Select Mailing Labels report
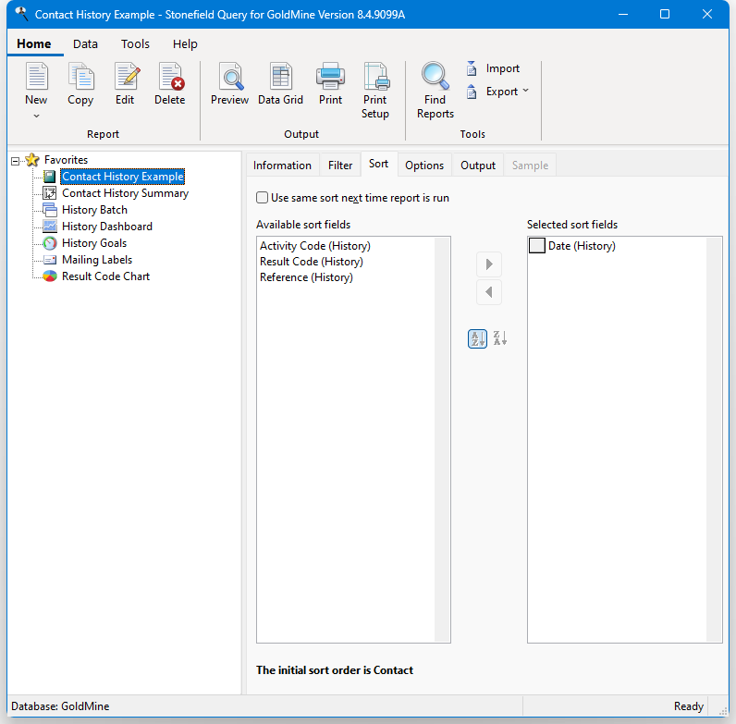The height and width of the screenshot is (724, 736). point(97,260)
